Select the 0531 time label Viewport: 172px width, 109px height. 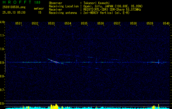19,23
